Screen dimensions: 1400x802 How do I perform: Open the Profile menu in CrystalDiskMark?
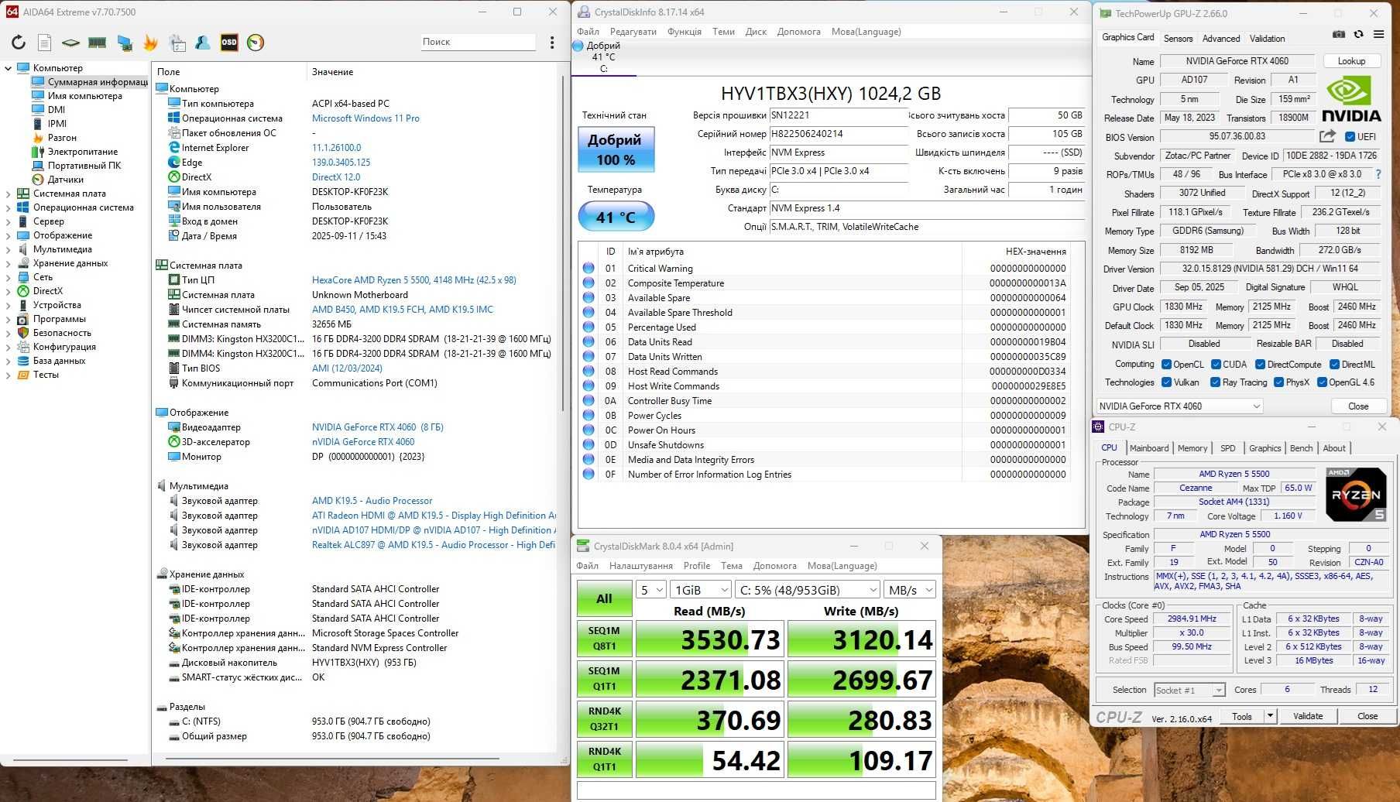point(697,566)
